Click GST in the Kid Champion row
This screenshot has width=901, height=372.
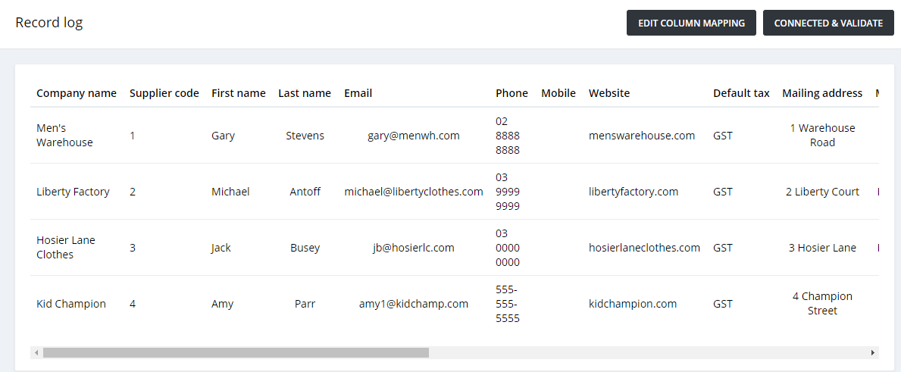point(723,304)
